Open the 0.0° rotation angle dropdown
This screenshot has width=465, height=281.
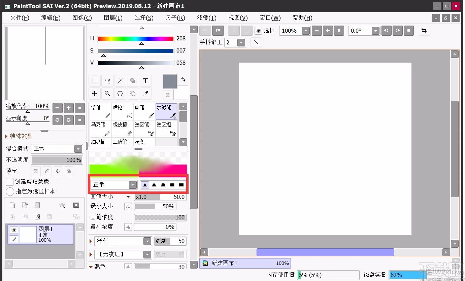376,31
